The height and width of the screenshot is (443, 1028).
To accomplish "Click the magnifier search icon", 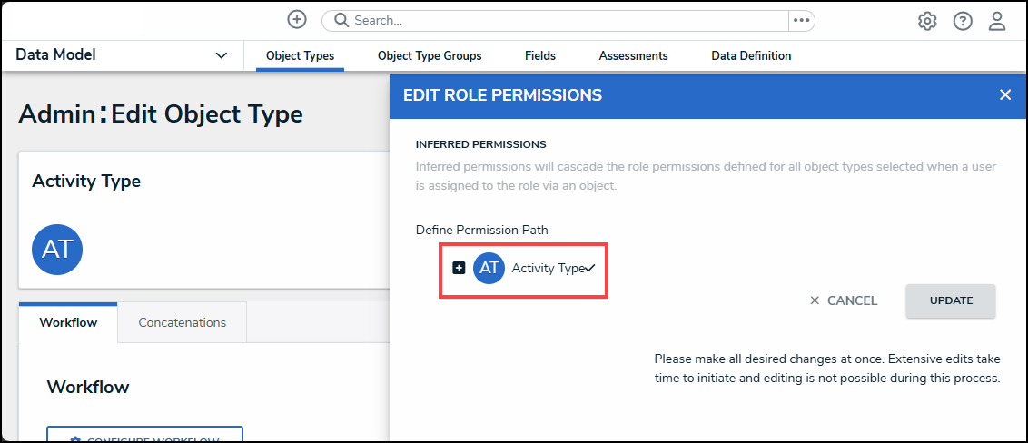I will coord(341,20).
